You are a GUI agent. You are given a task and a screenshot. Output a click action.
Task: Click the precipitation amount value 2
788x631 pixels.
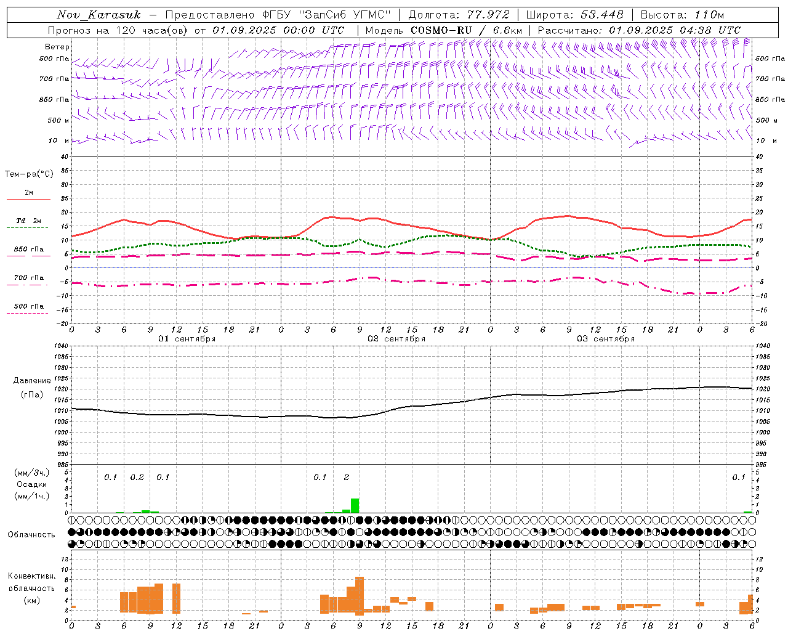[x=347, y=478]
